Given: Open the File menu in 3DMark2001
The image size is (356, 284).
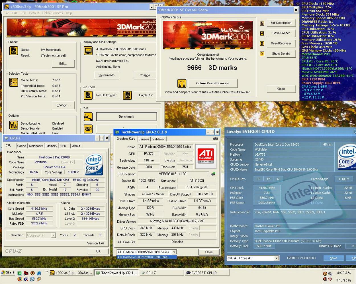Looking at the screenshot, I should (x=7, y=13).
